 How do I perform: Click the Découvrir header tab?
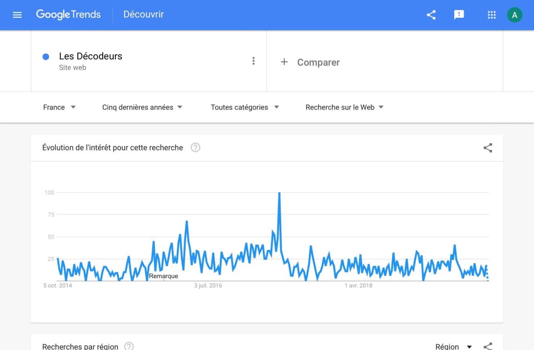143,15
